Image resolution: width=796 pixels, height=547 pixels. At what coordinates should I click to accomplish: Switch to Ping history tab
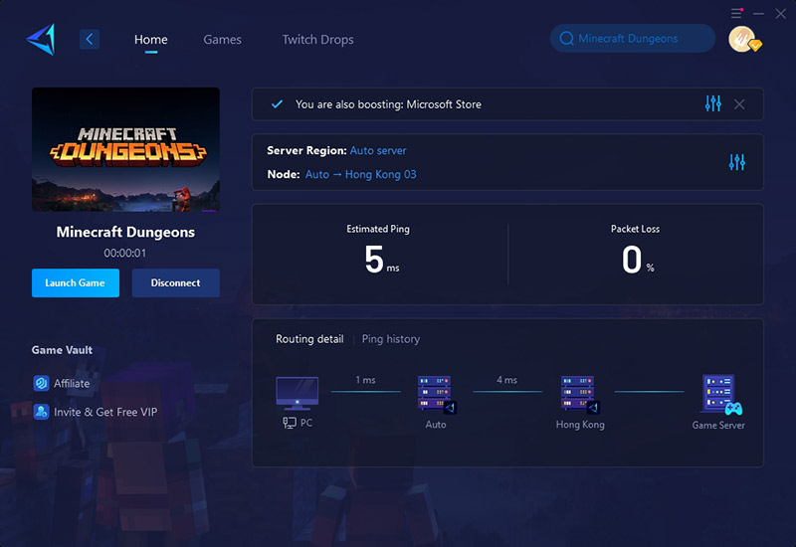click(391, 339)
